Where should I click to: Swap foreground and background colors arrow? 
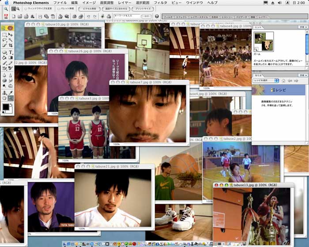point(11,105)
